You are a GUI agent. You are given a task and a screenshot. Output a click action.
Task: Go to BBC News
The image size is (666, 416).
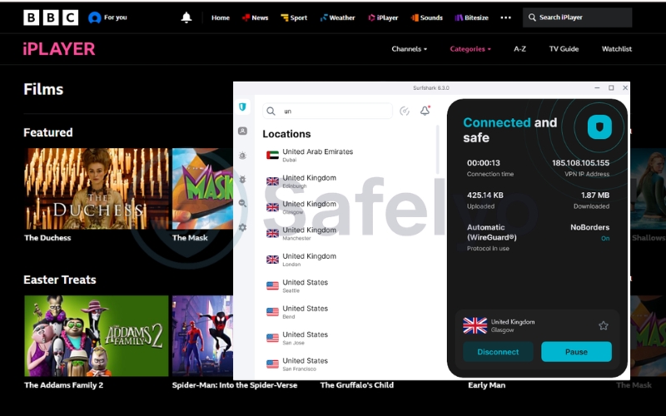[x=256, y=17]
